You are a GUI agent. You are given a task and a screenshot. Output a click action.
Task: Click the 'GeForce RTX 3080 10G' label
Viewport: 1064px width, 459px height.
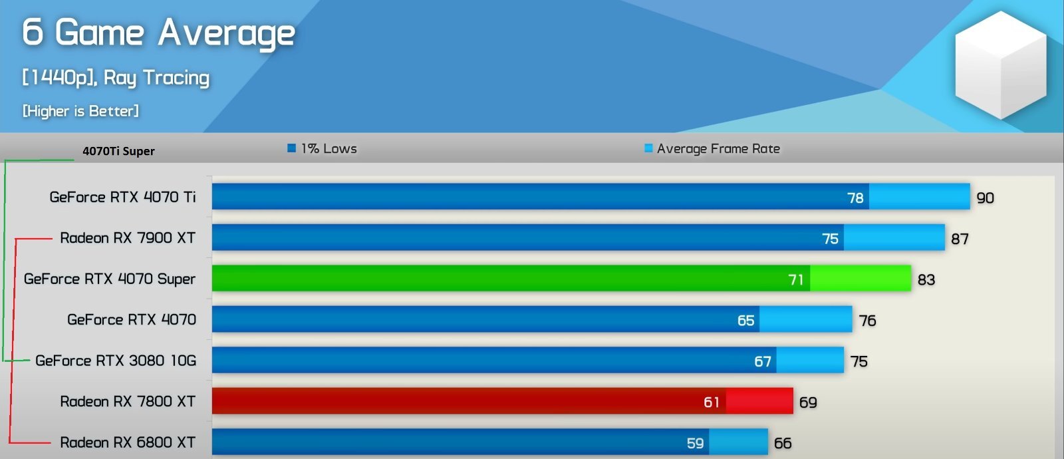116,361
